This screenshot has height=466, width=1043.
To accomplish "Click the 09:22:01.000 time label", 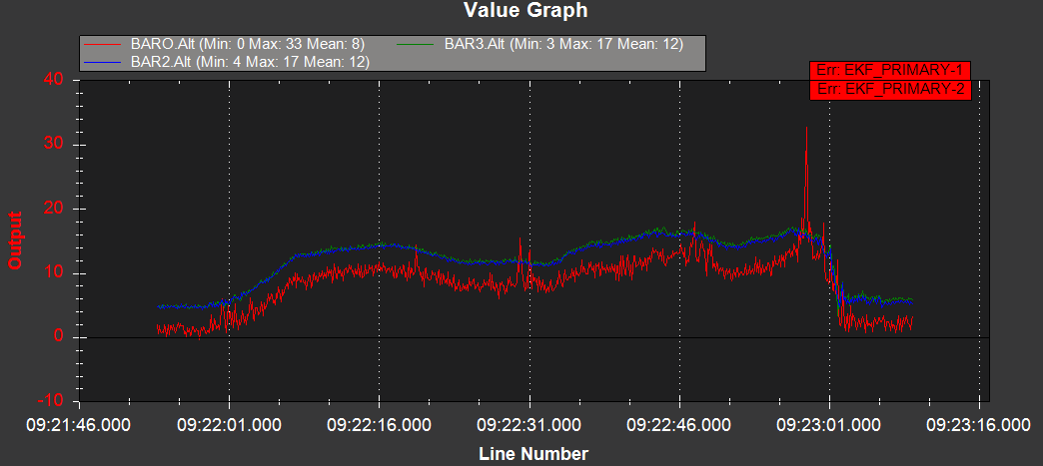I will [x=230, y=425].
